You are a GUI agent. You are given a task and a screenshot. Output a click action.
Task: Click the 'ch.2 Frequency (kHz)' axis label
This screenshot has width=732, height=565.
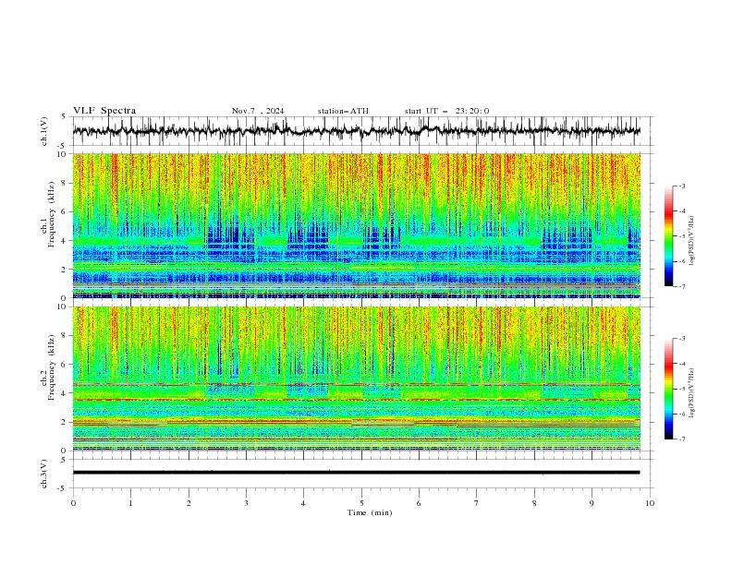point(48,367)
